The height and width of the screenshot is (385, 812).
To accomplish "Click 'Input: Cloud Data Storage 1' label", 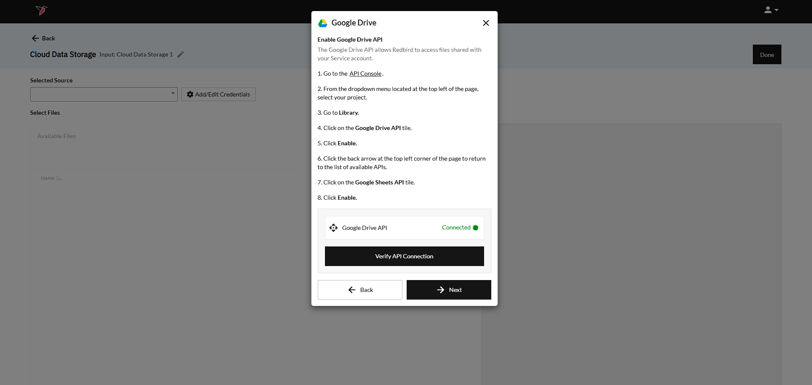I will [136, 54].
